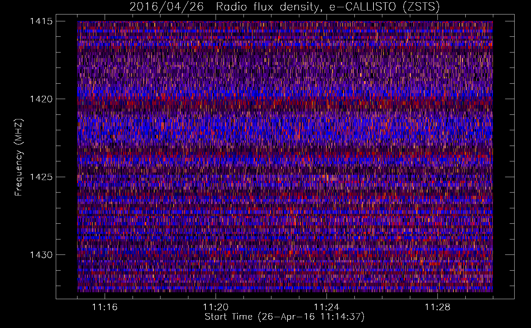Image resolution: width=531 pixels, height=328 pixels.
Task: Click the '1430' frequency axis label
Action: point(41,255)
